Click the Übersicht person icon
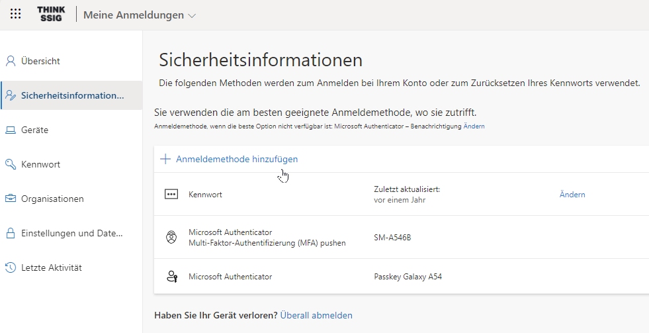This screenshot has width=649, height=333. [x=11, y=61]
